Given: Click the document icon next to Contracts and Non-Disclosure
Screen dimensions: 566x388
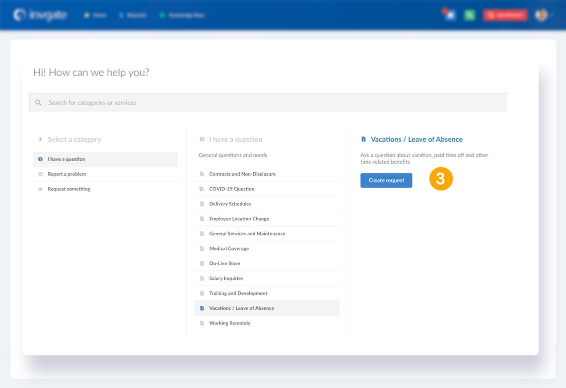Looking at the screenshot, I should [203, 174].
